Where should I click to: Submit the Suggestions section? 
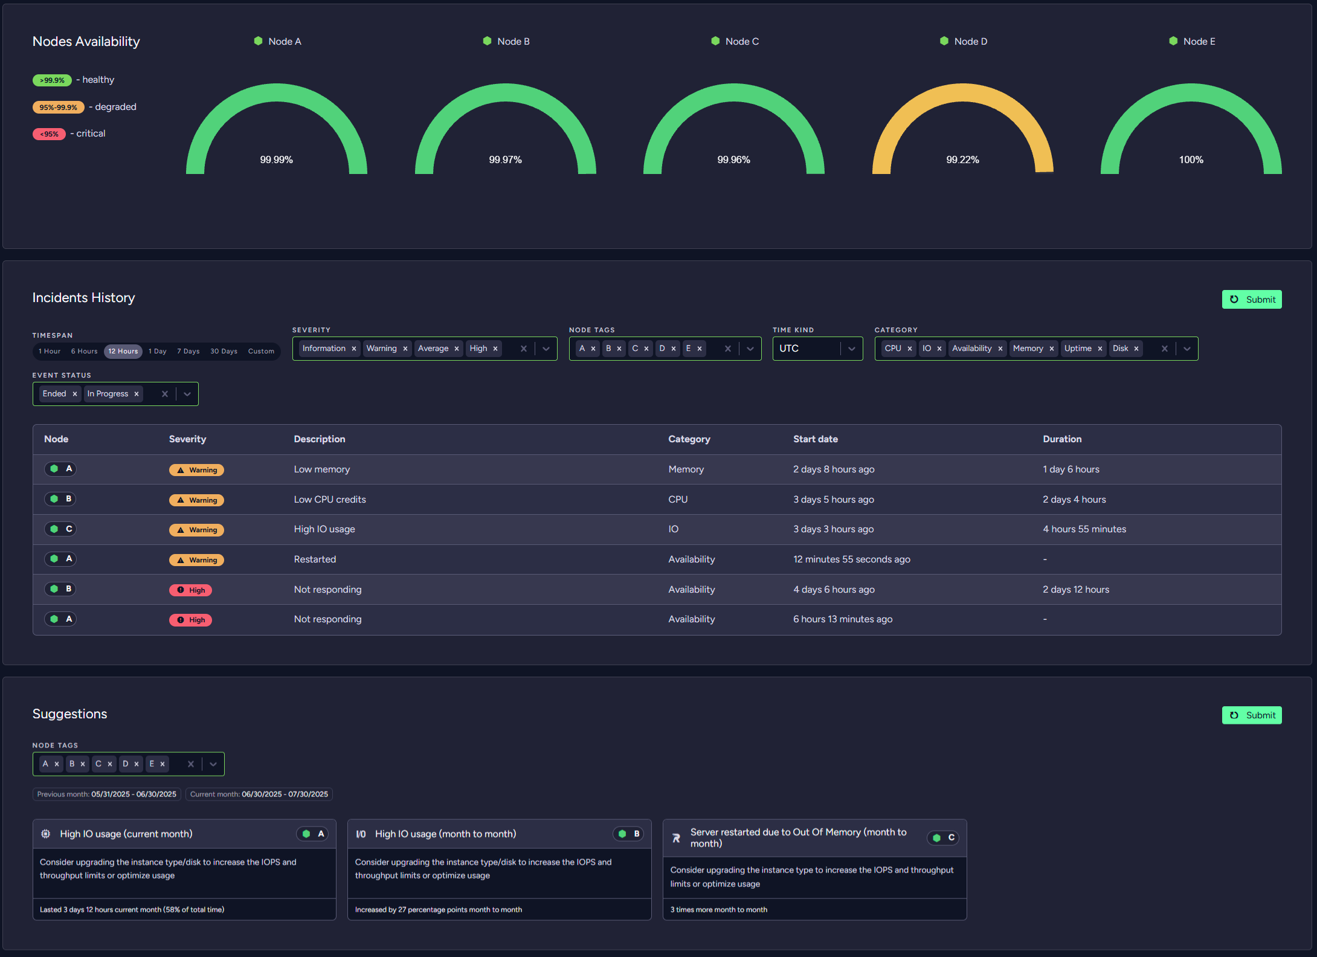(1252, 715)
